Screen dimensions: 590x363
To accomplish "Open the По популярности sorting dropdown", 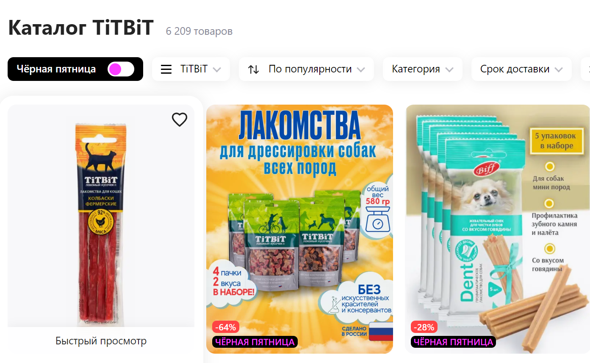I will pyautogui.click(x=306, y=69).
